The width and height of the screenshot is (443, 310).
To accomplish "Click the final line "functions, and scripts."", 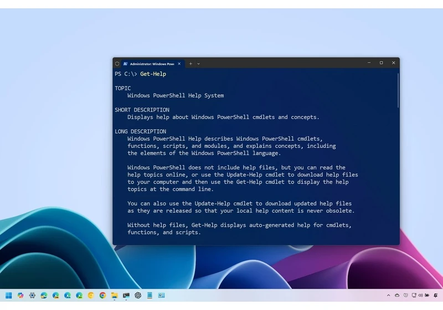I will click(x=164, y=232).
